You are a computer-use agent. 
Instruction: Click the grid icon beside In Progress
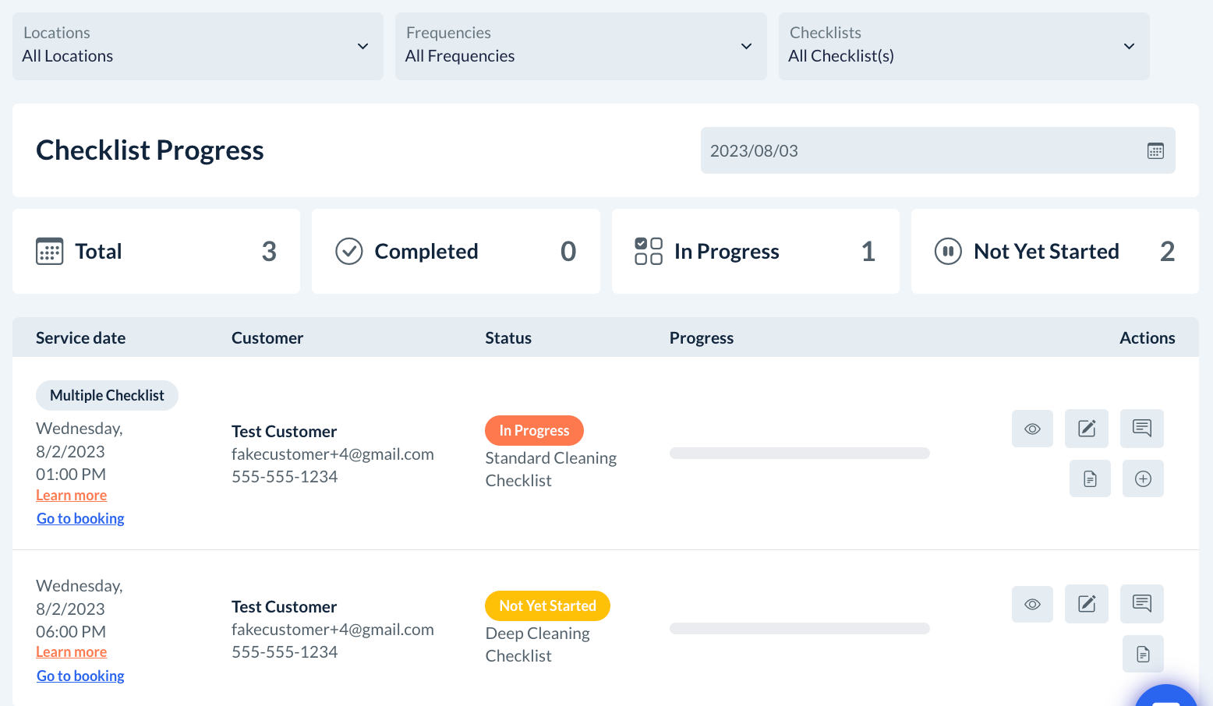(x=649, y=251)
